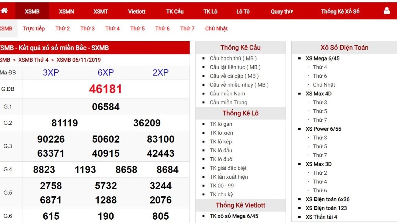The width and height of the screenshot is (397, 223).
Task: Switch to the Thứ 3 results tab
Action: coord(87,28)
